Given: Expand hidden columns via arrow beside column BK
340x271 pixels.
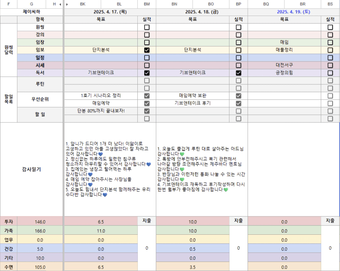Looking at the screenshot, I should [67, 4].
